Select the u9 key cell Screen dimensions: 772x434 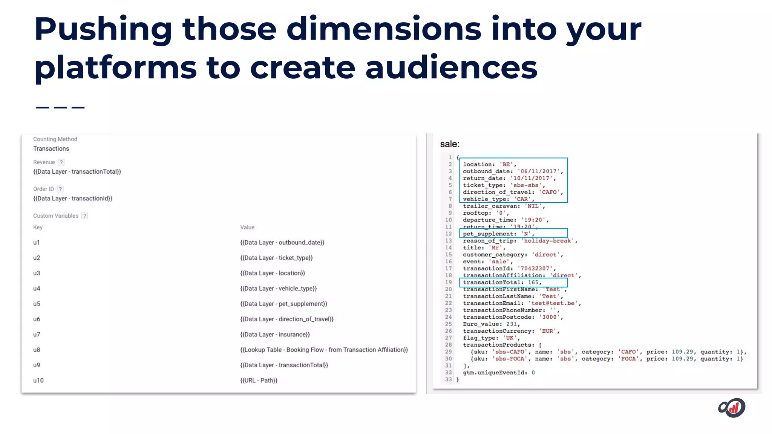[x=37, y=365]
